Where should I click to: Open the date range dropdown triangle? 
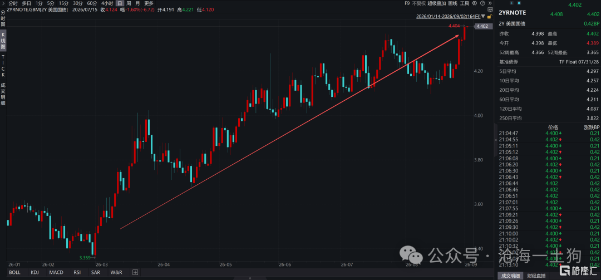[x=483, y=17]
